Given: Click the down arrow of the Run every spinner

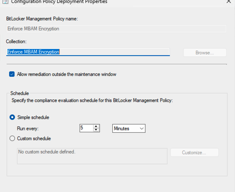Looking at the screenshot, I should click(x=96, y=130).
